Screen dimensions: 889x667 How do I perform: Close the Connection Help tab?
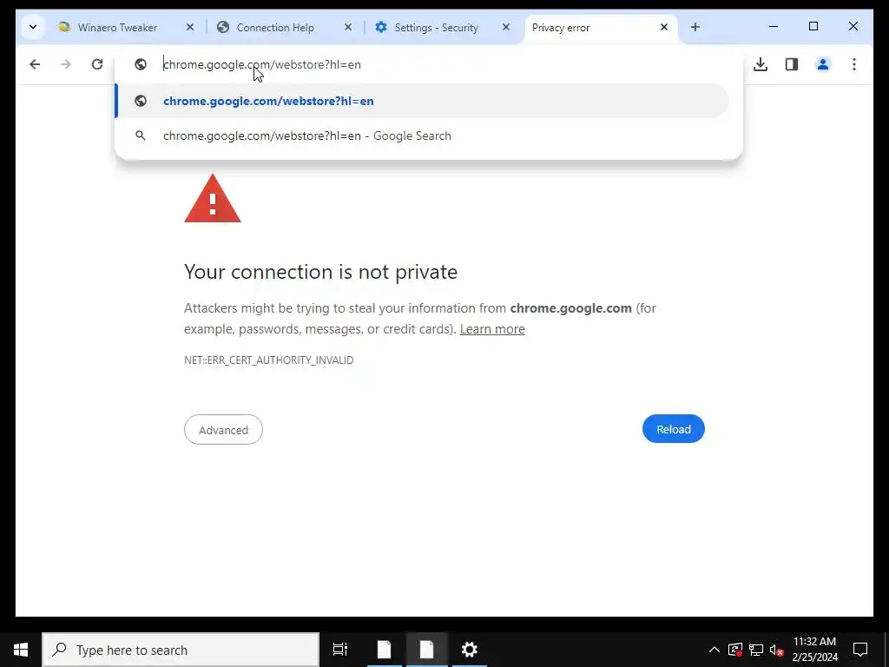tap(348, 27)
